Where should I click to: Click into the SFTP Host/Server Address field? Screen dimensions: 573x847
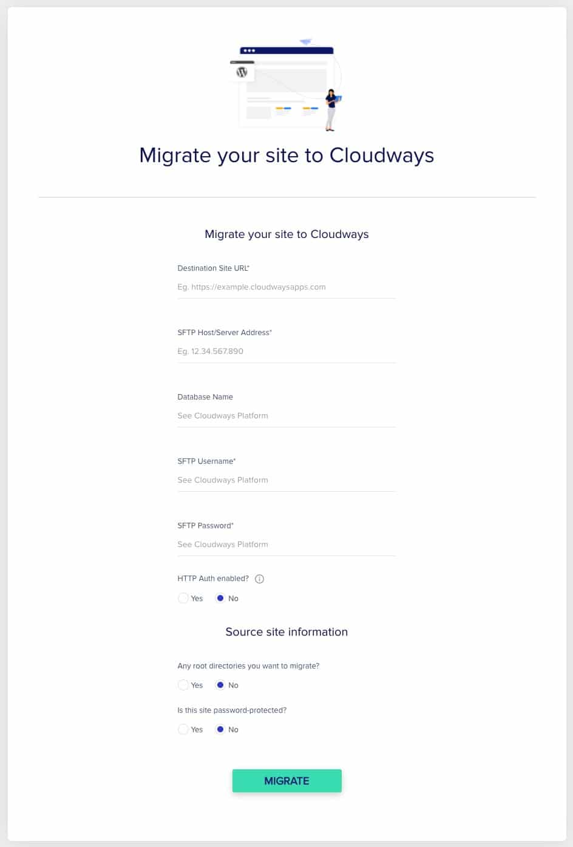pyautogui.click(x=286, y=352)
